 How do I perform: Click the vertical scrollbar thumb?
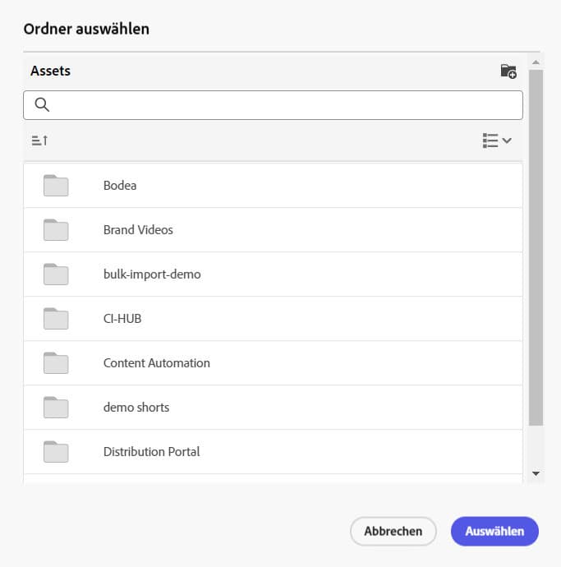[x=536, y=247]
